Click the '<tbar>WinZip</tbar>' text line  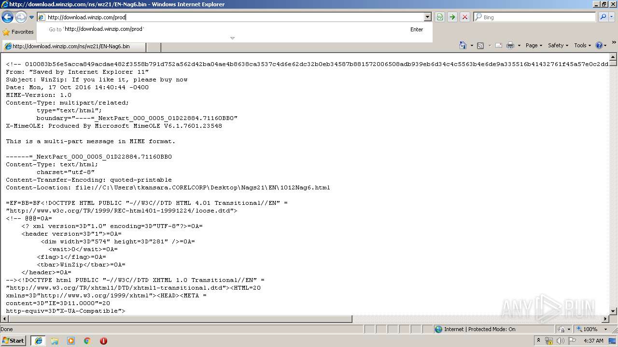tap(81, 265)
